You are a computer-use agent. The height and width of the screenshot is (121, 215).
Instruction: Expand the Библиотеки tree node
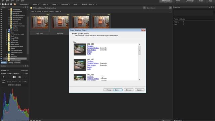(7, 42)
